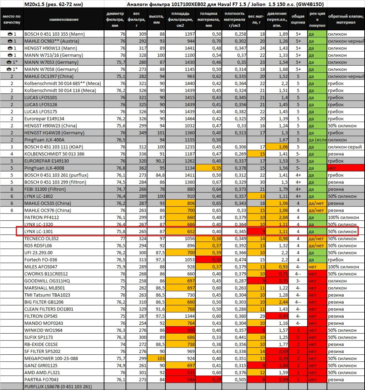The image size is (365, 390).
Task: Click the 'плотность материала г/см3' header
Action: (235, 19)
